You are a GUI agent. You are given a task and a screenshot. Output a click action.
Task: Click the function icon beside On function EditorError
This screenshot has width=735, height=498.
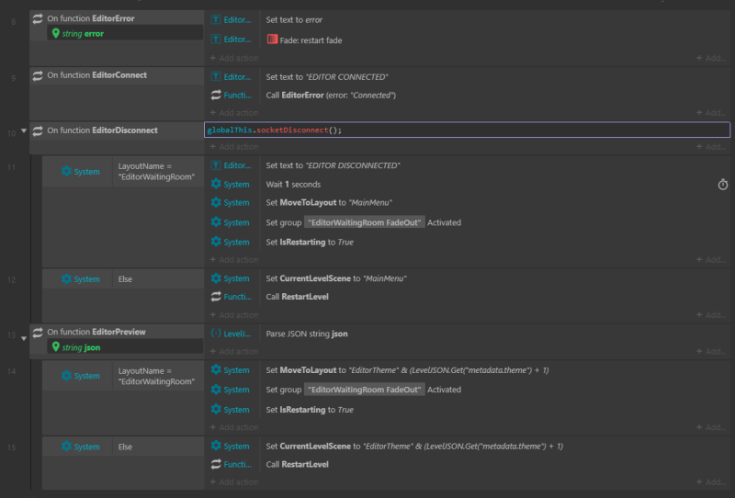point(38,18)
